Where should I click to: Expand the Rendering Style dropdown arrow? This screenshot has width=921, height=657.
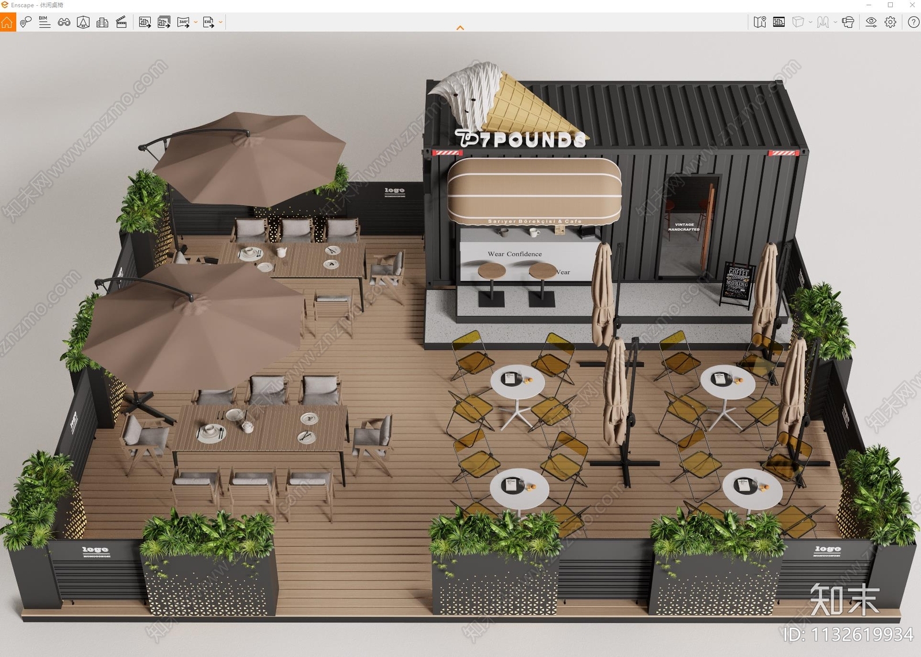pyautogui.click(x=810, y=22)
